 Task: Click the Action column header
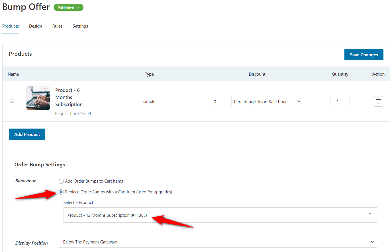coord(378,74)
